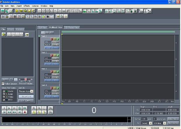Click Track 2 Lock button

(x=48, y=64)
